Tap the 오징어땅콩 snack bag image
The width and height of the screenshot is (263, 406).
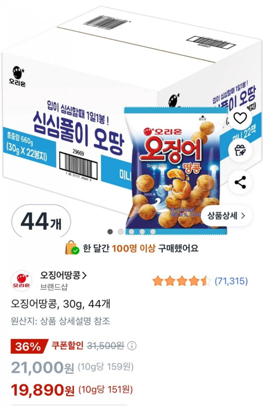coord(176,170)
